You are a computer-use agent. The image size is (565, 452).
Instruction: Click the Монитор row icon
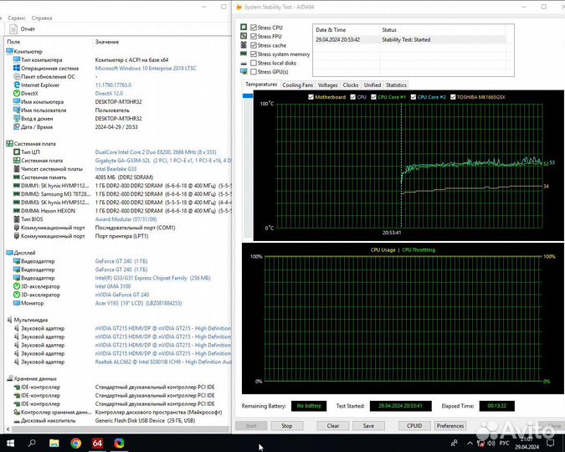pyautogui.click(x=17, y=303)
